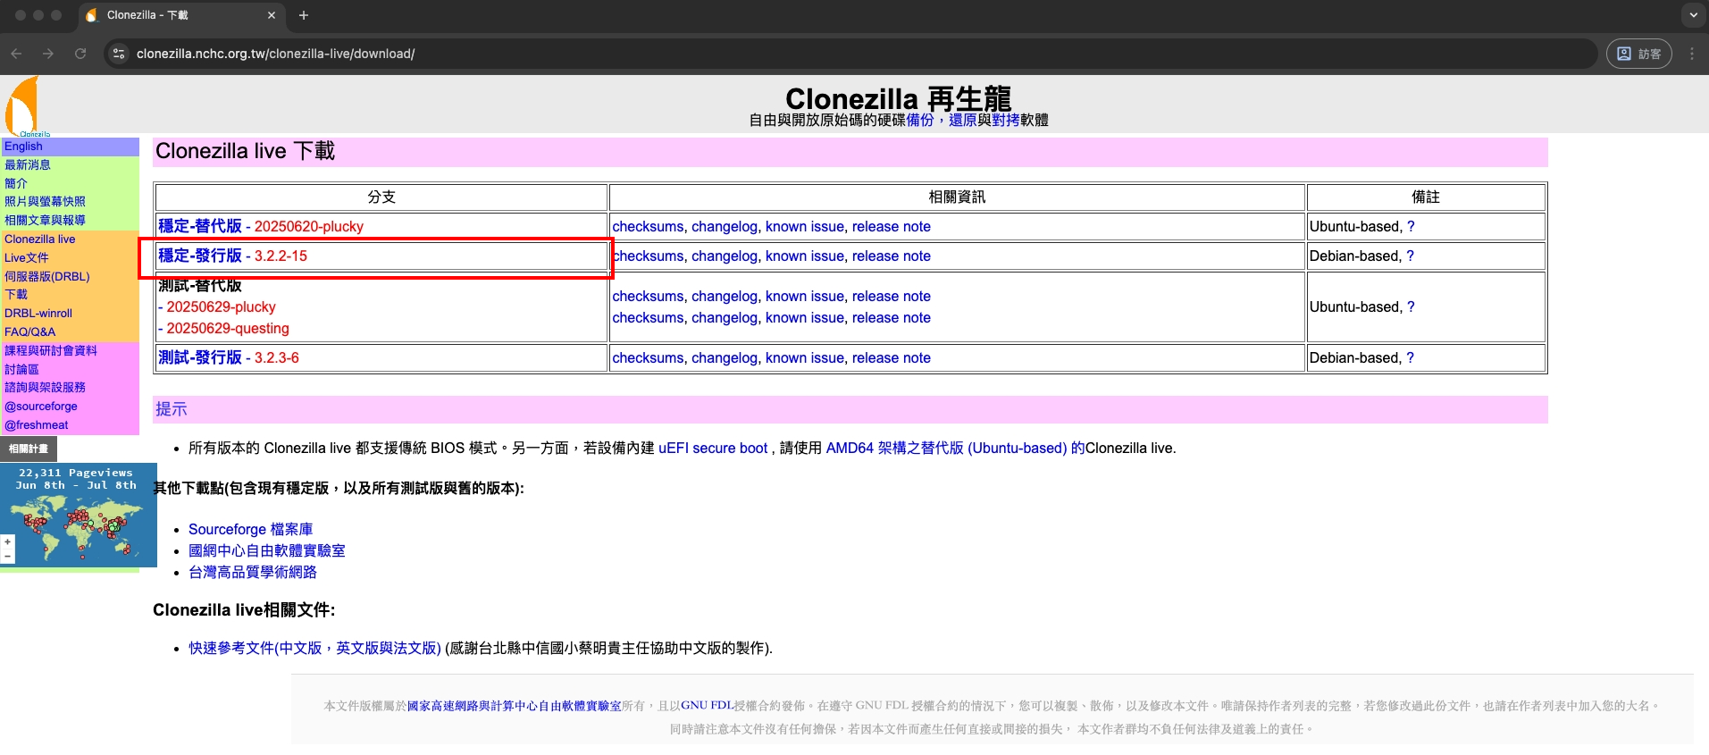Download testing 20250629-questing version

[228, 329]
